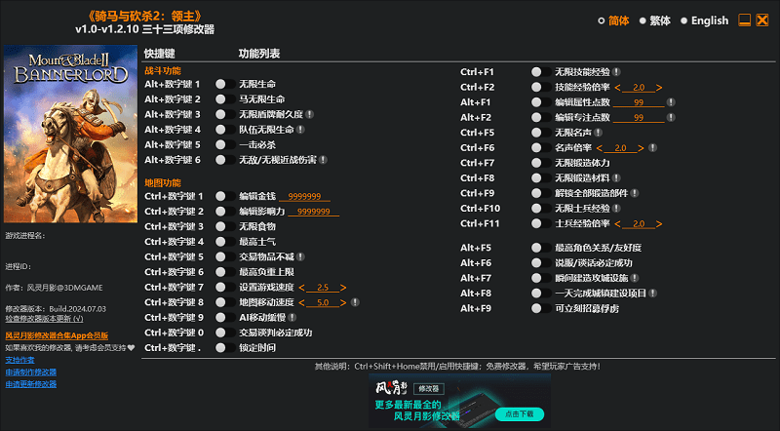Image resolution: width=780 pixels, height=431 pixels.
Task: Click info icon beside 交易物品不减
Action: tap(300, 256)
